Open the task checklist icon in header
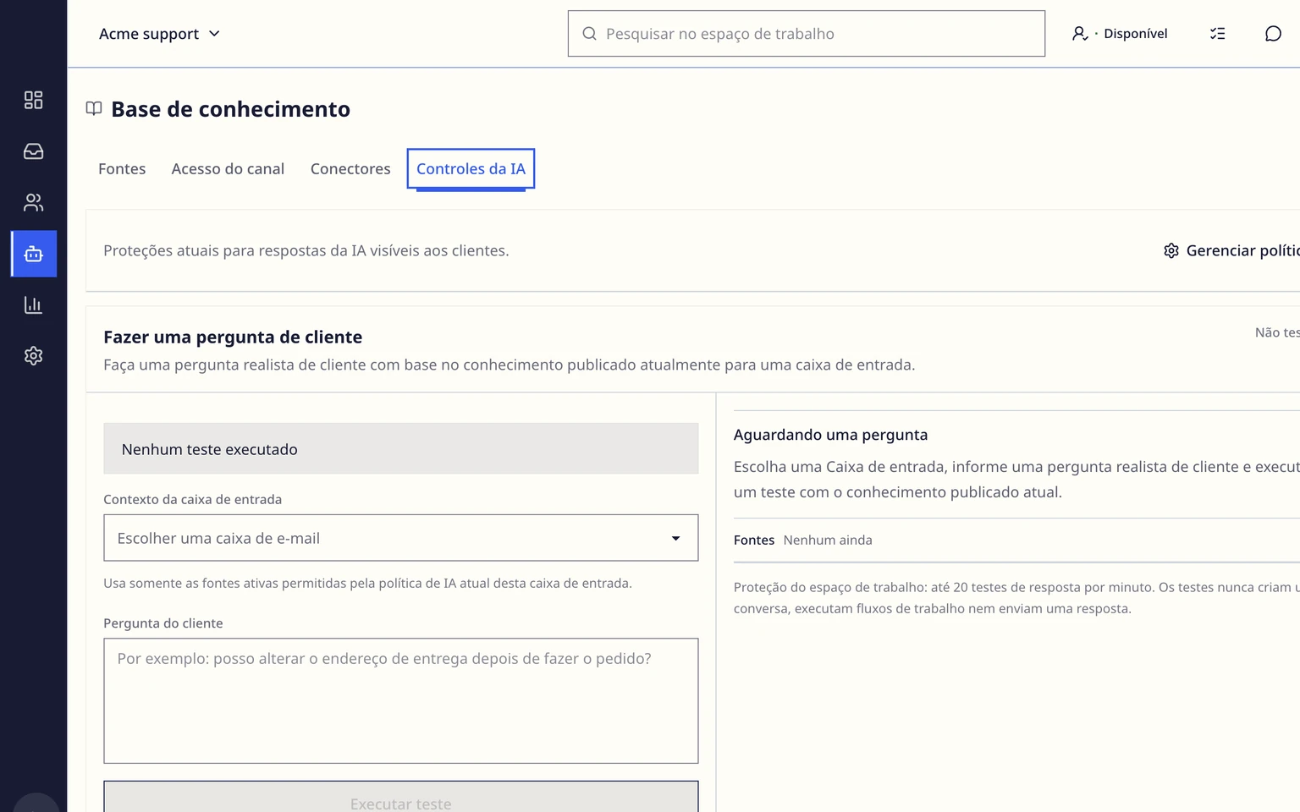The width and height of the screenshot is (1300, 812). click(1217, 34)
